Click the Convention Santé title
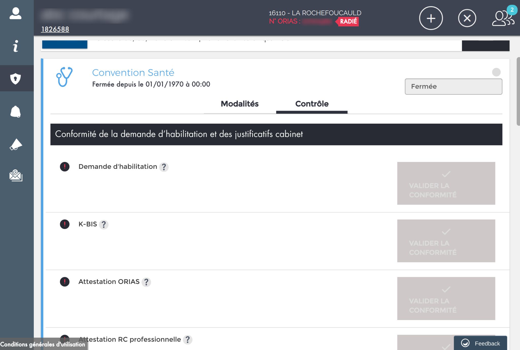Image resolution: width=520 pixels, height=350 pixels. (133, 73)
